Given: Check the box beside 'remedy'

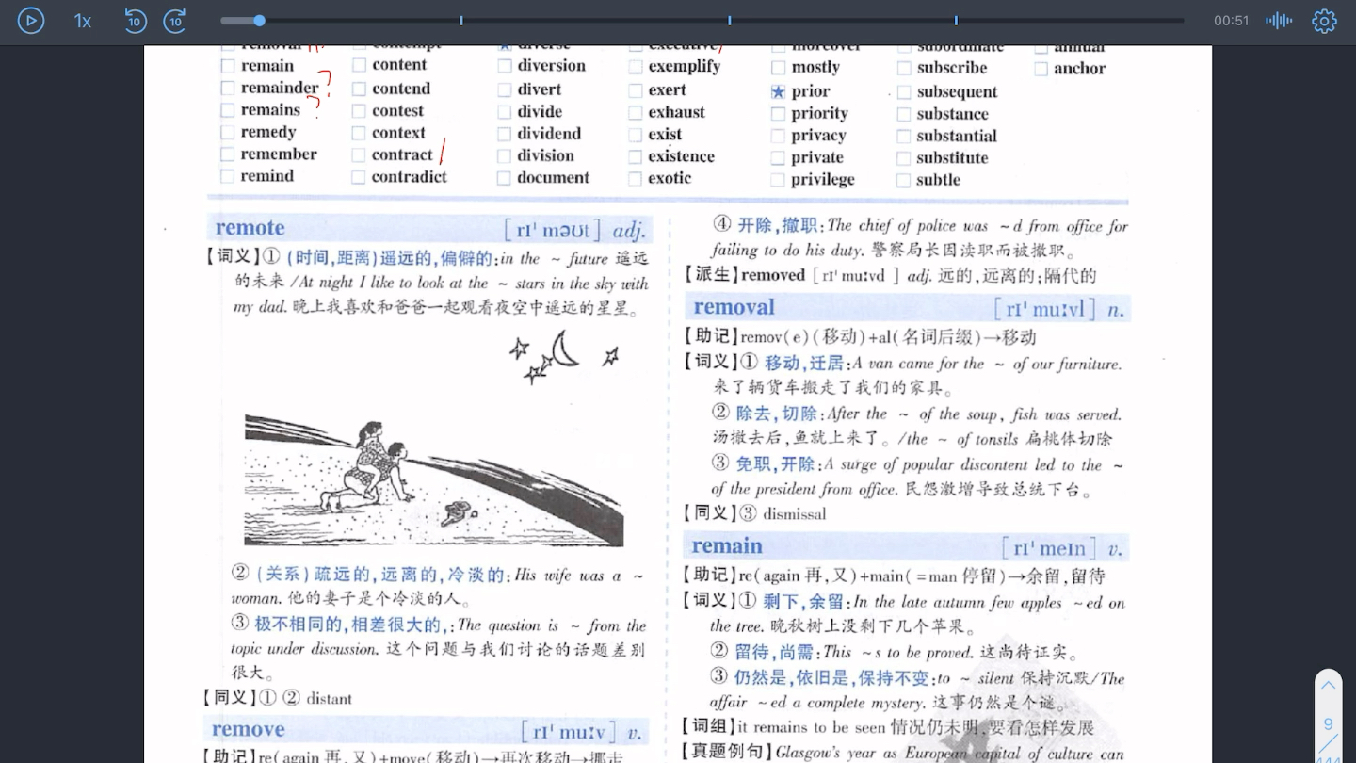Looking at the screenshot, I should (228, 132).
